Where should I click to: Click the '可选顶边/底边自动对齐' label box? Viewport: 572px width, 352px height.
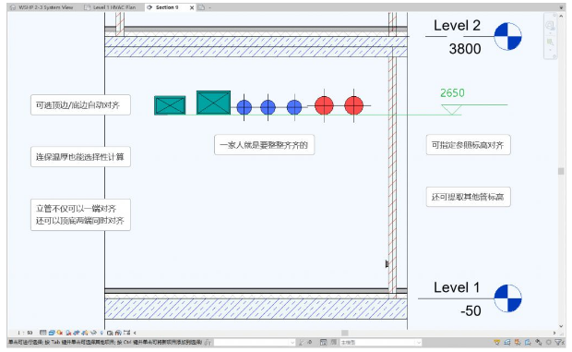click(80, 105)
